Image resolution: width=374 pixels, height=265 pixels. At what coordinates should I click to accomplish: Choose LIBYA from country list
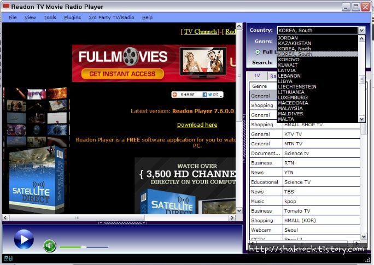(318, 81)
